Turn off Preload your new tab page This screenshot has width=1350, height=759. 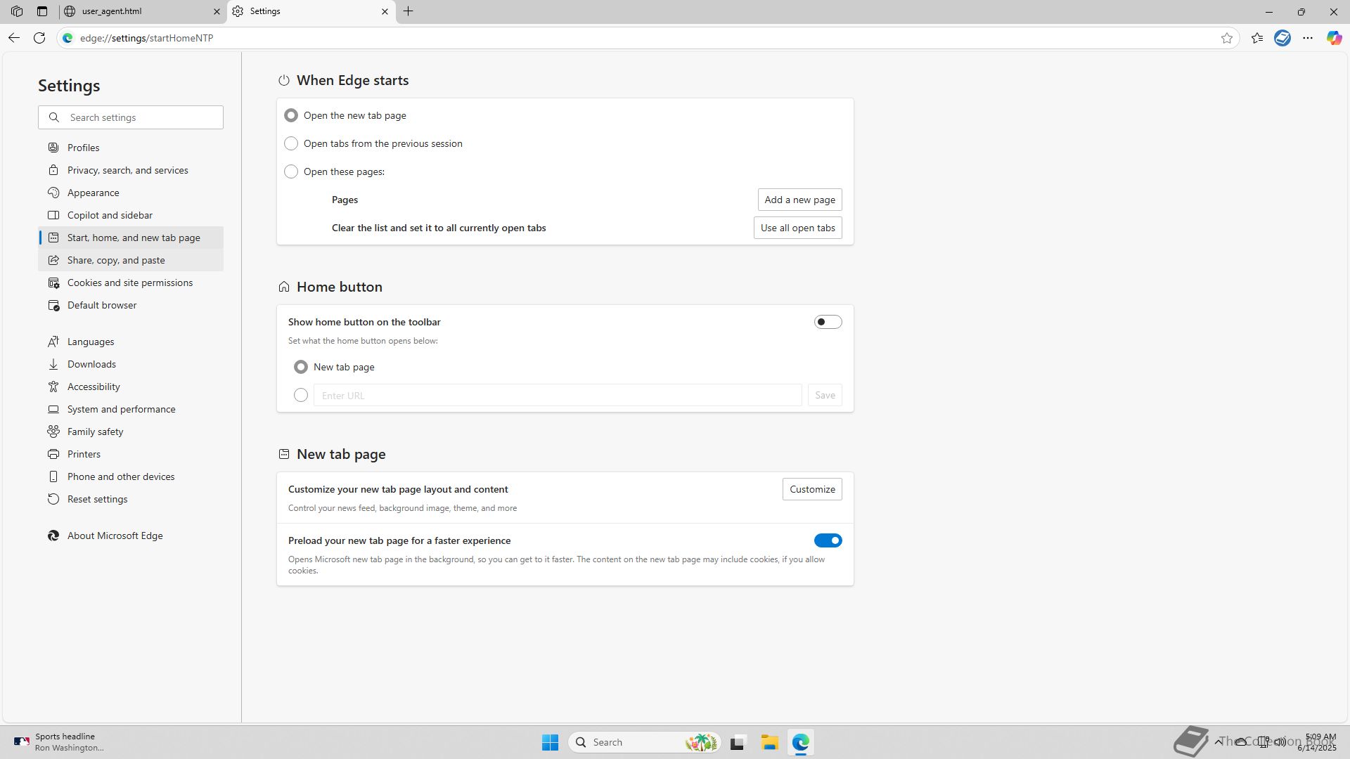tap(828, 540)
